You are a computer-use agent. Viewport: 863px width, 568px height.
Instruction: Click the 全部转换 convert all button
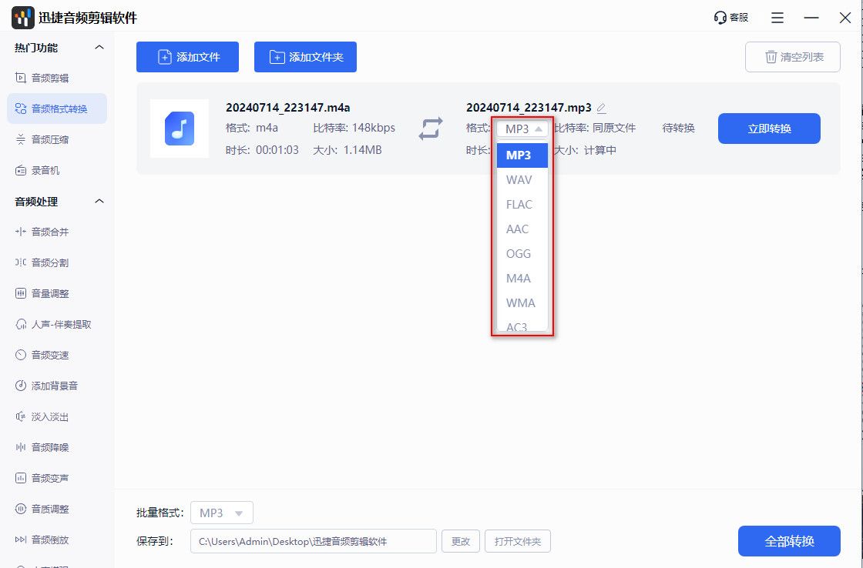(x=789, y=541)
